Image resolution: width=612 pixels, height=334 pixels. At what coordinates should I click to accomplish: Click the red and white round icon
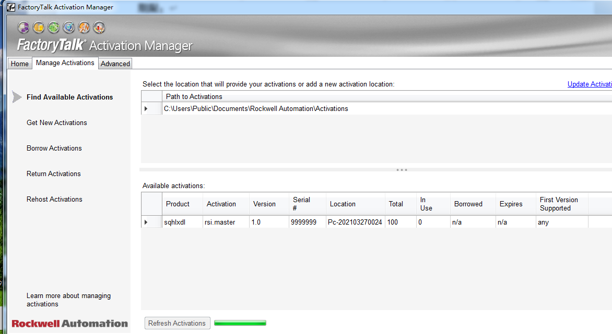[x=99, y=27]
